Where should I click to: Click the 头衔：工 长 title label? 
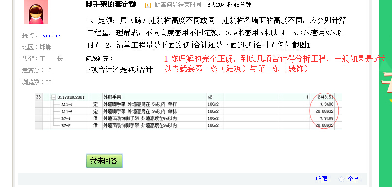coord(42,59)
